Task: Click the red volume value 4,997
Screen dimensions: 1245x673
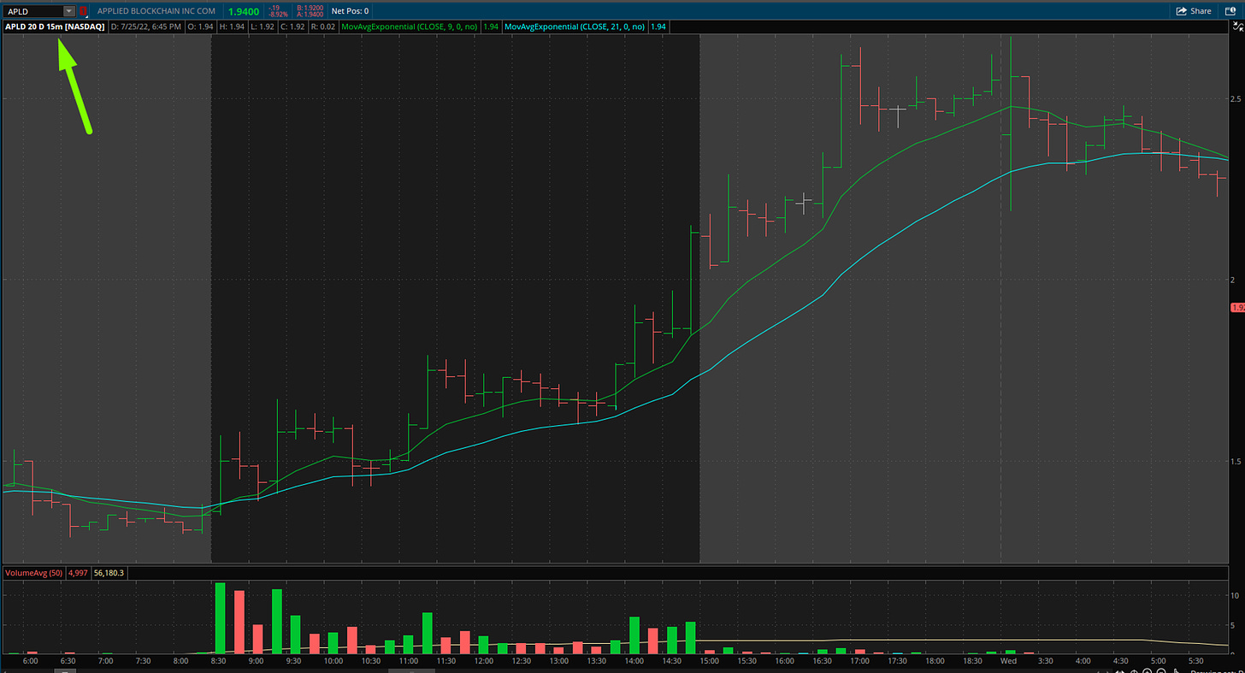Action: 78,572
